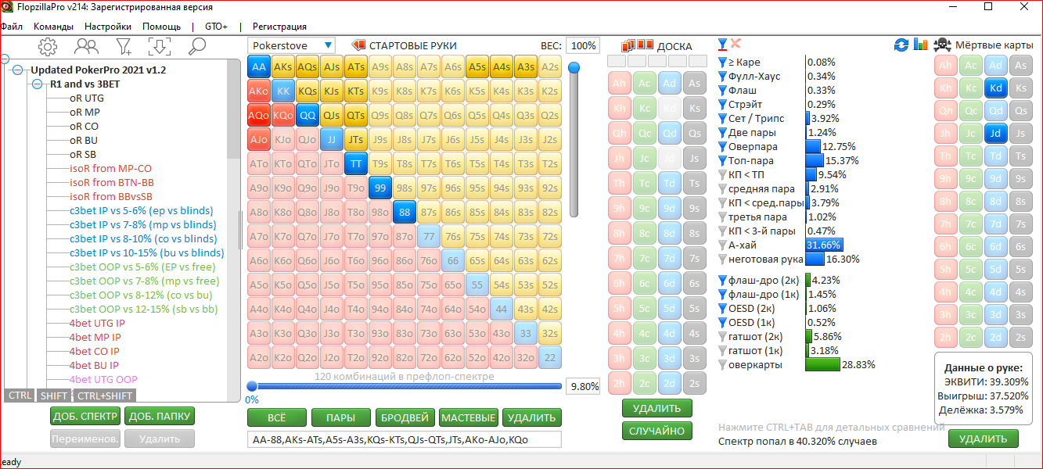The height and width of the screenshot is (469, 1043).
Task: Toggle the gray funnel for неготовая рука
Action: pyautogui.click(x=722, y=259)
